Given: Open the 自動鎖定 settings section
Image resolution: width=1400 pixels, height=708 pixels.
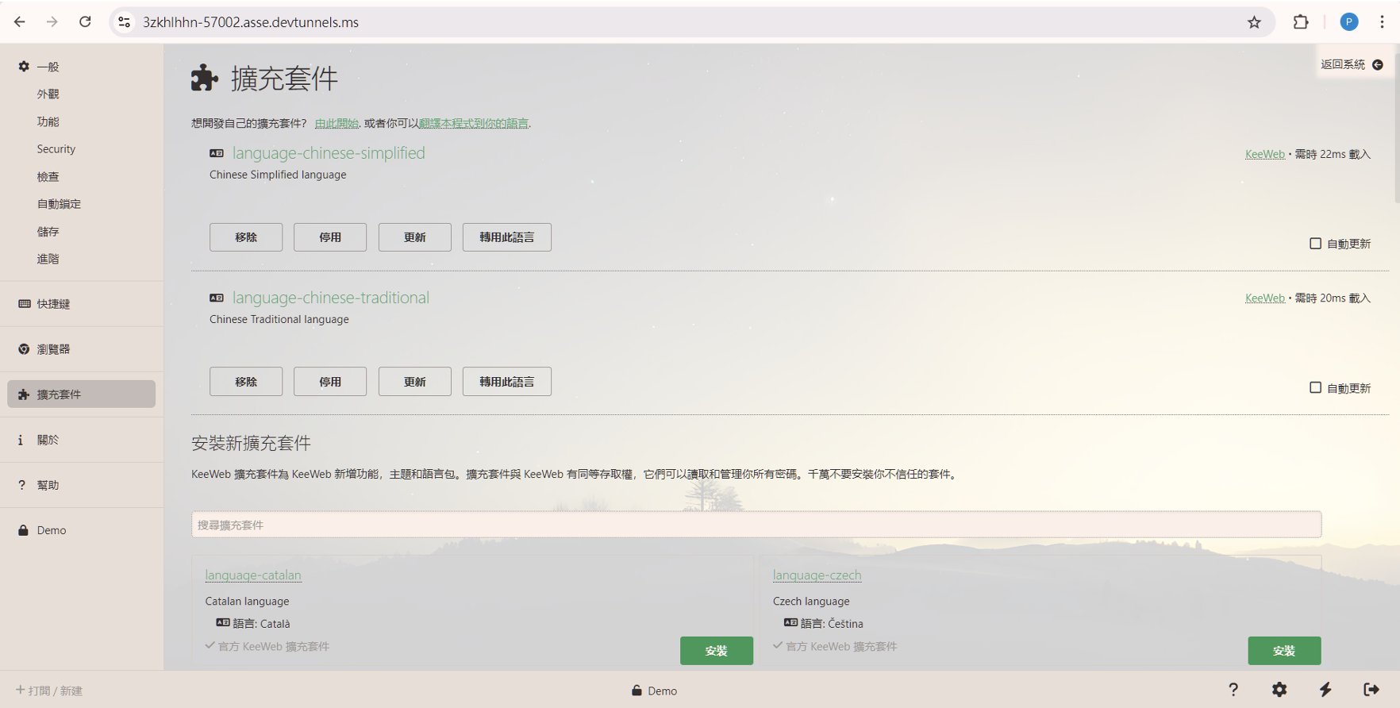Looking at the screenshot, I should pos(59,204).
